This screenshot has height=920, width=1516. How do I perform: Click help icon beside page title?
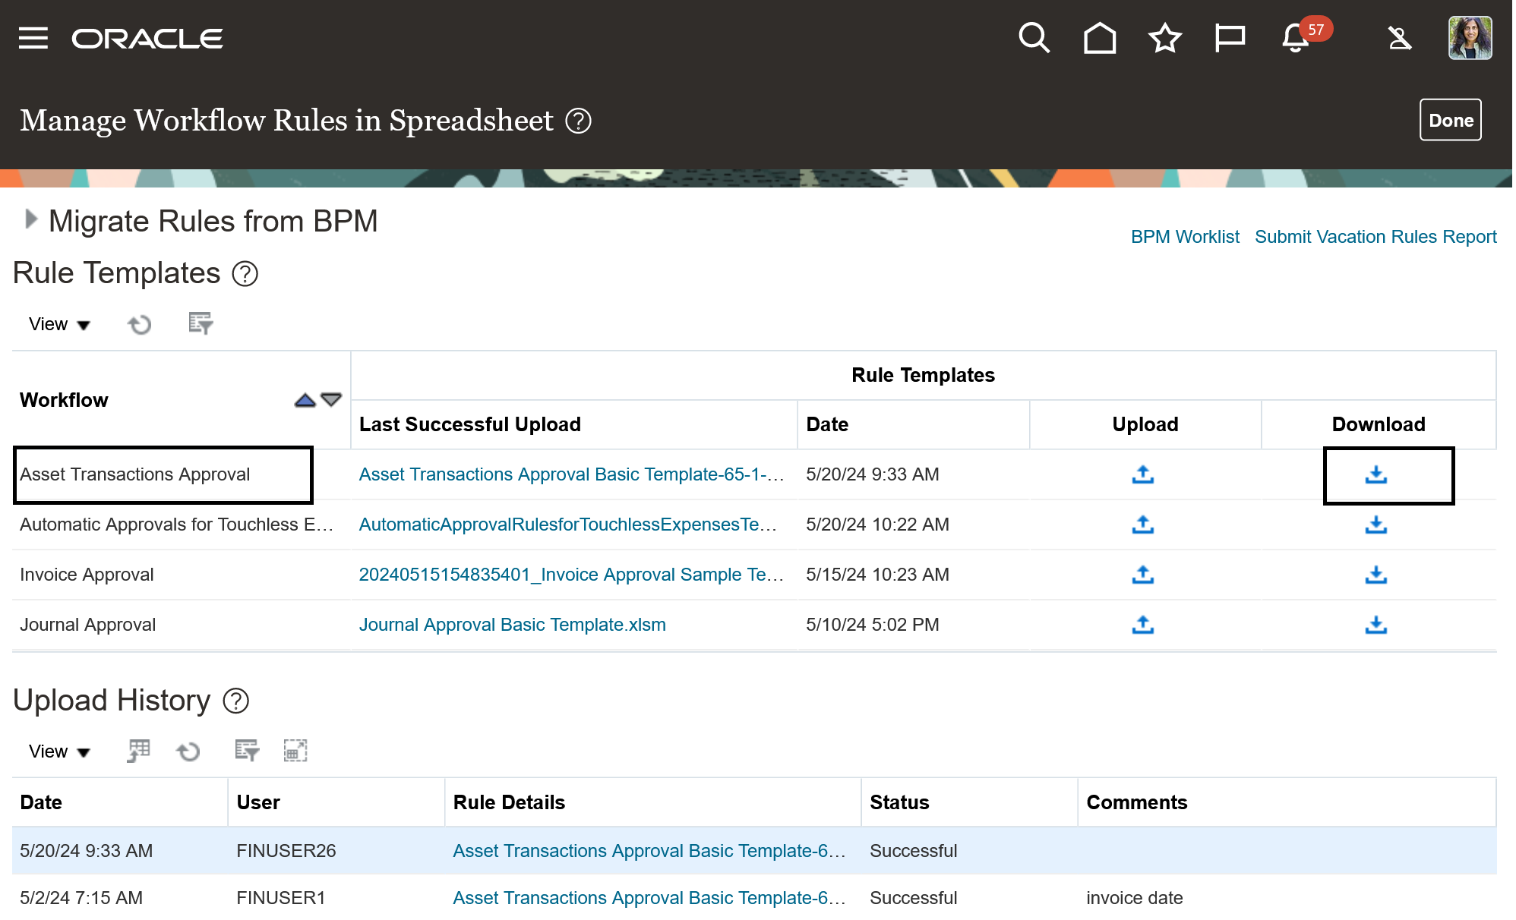[x=578, y=121]
